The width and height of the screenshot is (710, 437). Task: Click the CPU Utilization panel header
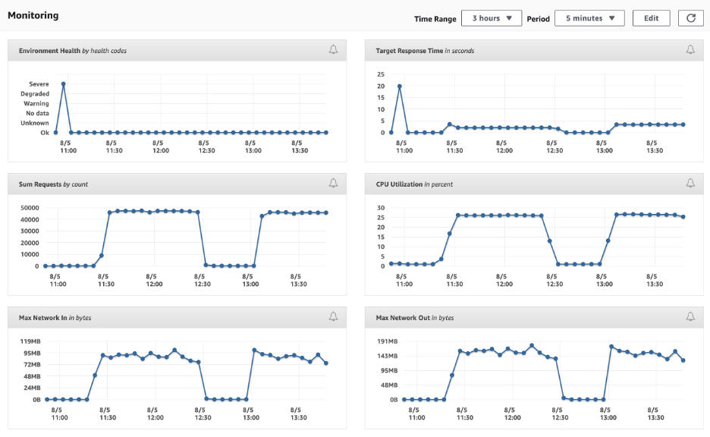click(534, 184)
